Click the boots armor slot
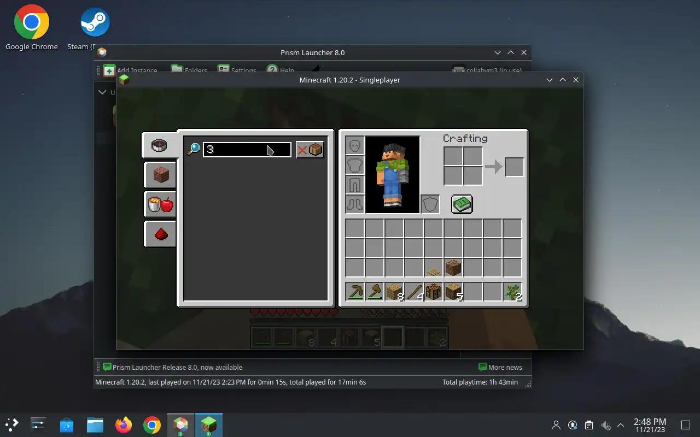The height and width of the screenshot is (437, 700). pyautogui.click(x=354, y=204)
